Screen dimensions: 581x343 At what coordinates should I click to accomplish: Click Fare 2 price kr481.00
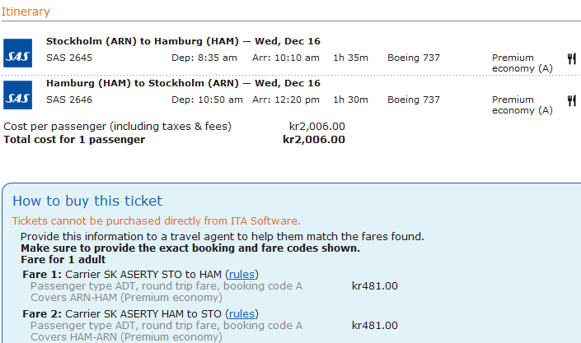(374, 325)
